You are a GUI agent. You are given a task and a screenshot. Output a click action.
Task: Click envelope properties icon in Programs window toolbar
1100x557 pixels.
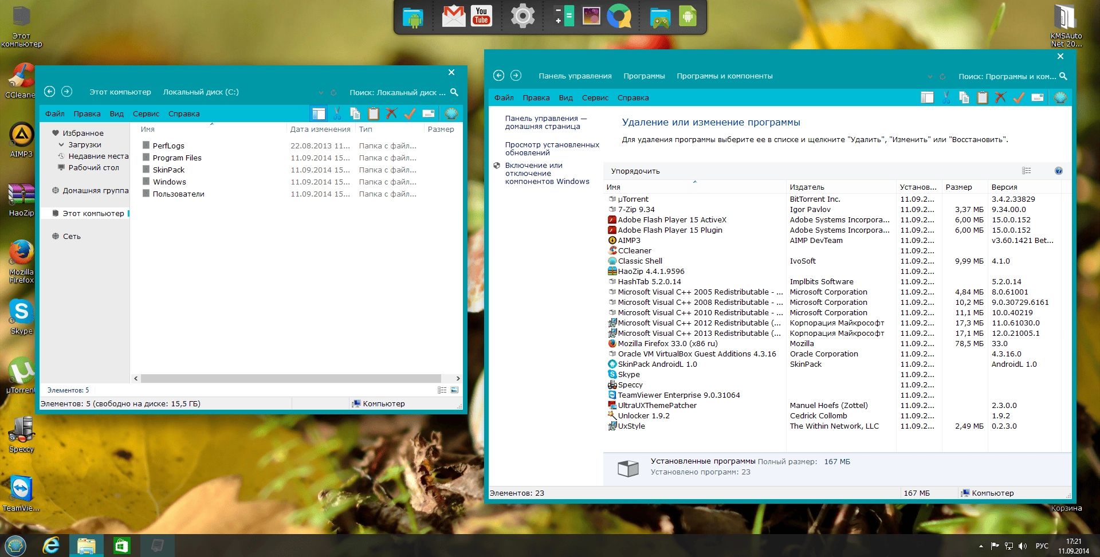[1037, 97]
